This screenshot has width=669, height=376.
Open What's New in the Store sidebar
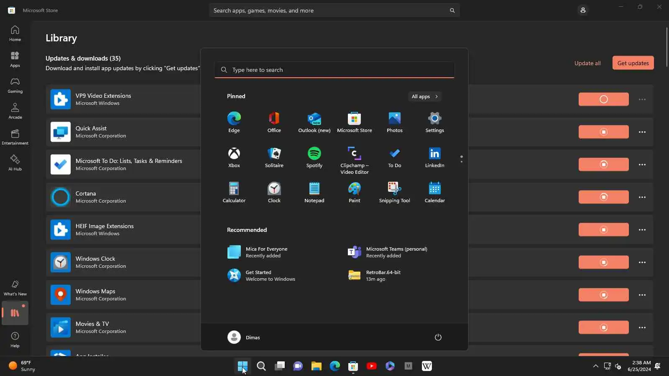click(15, 288)
